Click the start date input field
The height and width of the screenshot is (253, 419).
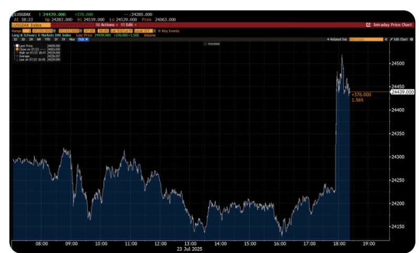[x=42, y=31]
